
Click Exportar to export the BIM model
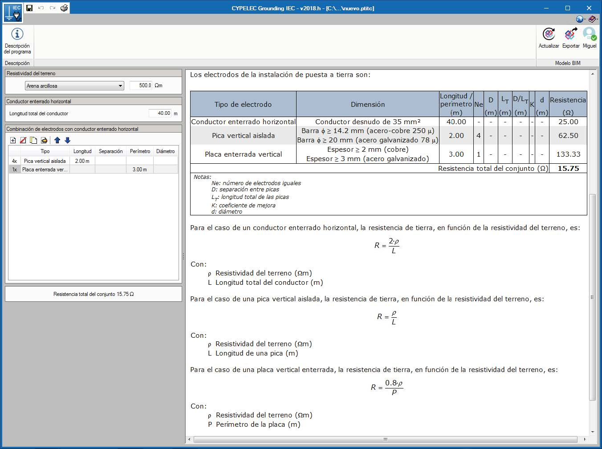point(571,38)
